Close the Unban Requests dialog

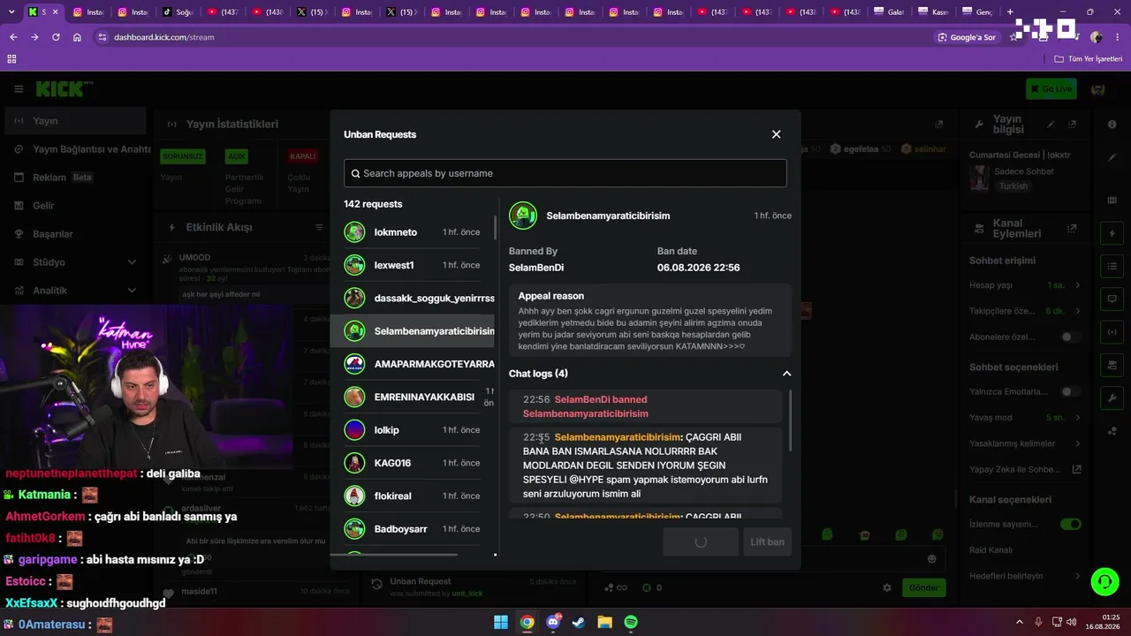coord(776,134)
